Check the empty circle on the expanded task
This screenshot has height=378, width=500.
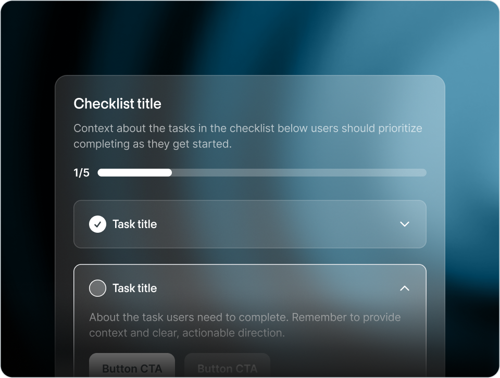97,288
